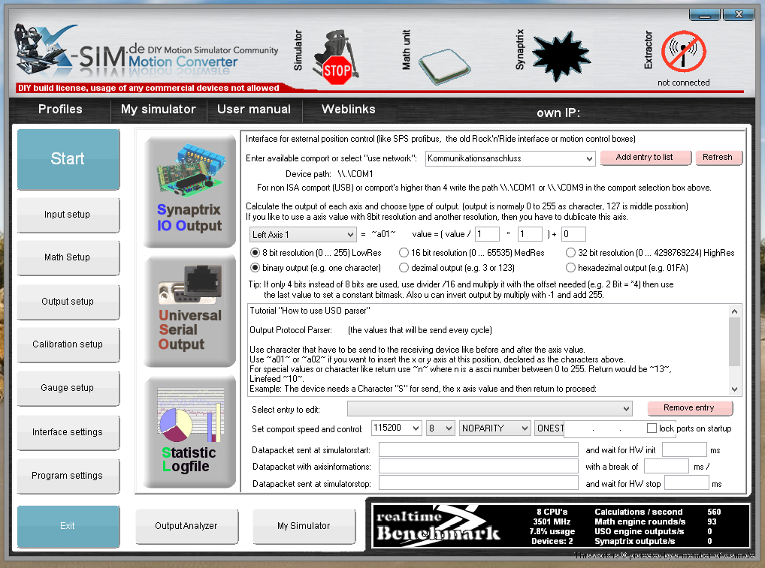The image size is (765, 568).
Task: Select hexadezimal output radio button
Action: click(x=571, y=267)
